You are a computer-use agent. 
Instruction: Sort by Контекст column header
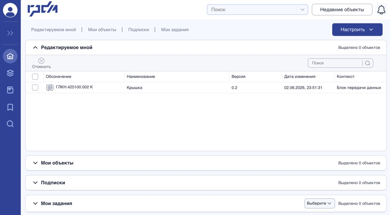(x=345, y=77)
